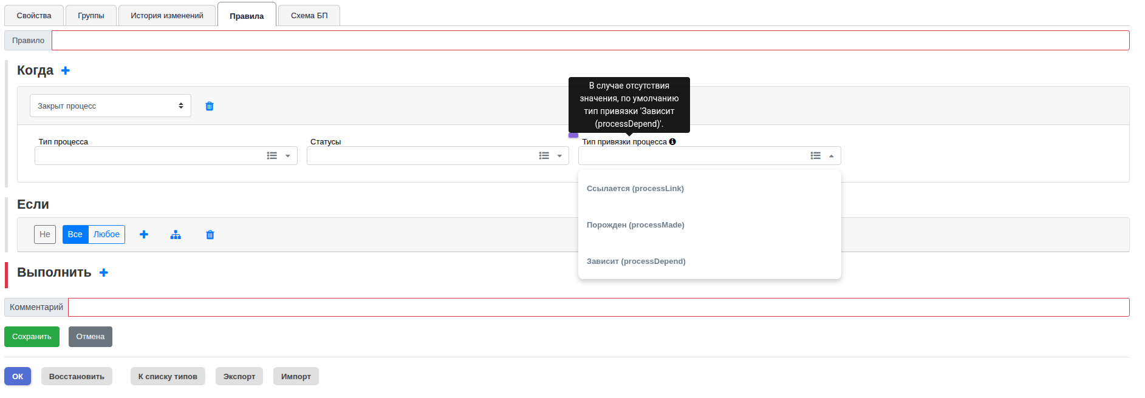This screenshot has height=398, width=1145.
Task: Add a new condition in Когда section
Action: (x=66, y=70)
